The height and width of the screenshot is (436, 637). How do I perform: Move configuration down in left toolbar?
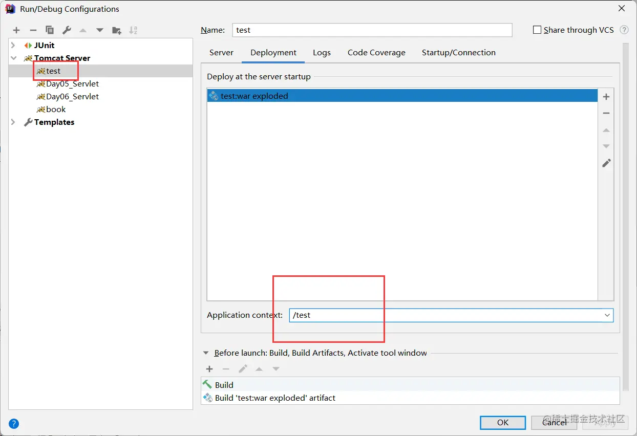100,30
